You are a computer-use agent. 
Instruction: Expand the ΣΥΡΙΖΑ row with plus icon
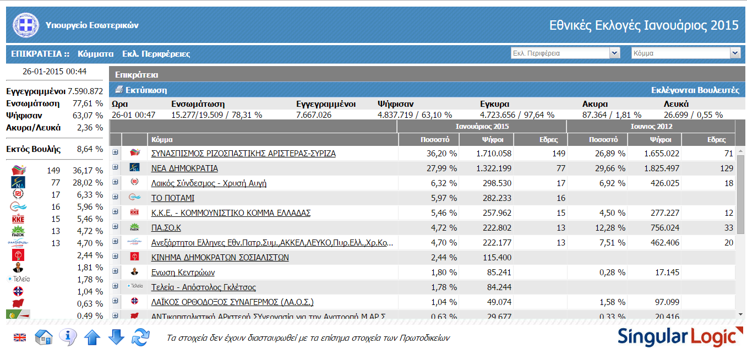click(x=115, y=153)
